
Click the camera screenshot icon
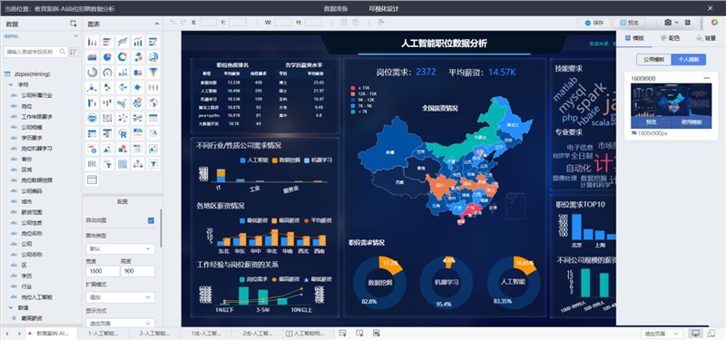pos(668,22)
